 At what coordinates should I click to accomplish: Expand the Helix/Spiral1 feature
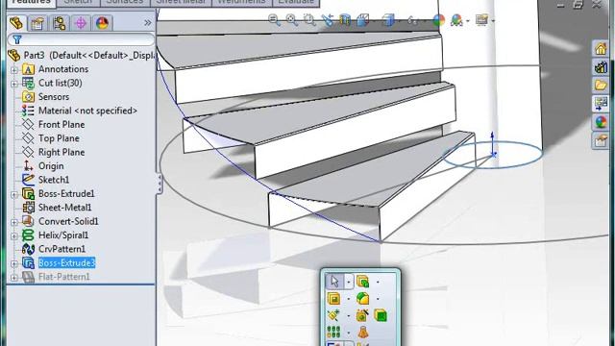(x=14, y=235)
